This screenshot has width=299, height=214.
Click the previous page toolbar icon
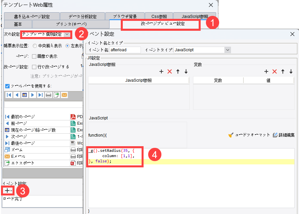point(17,95)
